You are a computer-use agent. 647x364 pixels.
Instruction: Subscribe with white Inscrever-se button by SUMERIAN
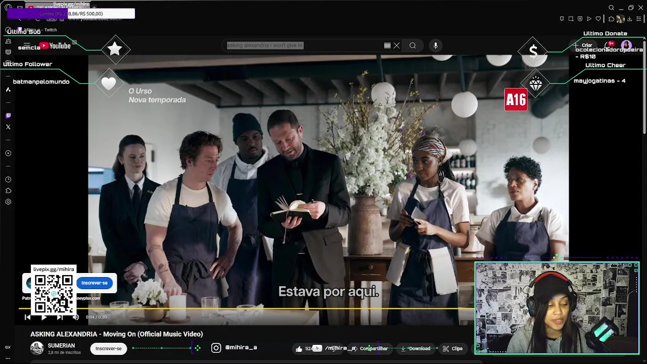(108, 348)
